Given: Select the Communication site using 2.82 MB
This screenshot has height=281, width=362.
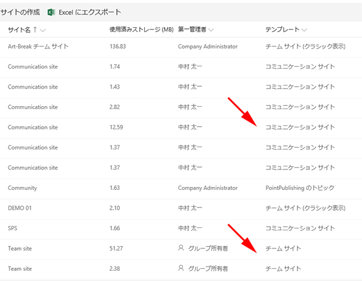Looking at the screenshot, I should 33,107.
